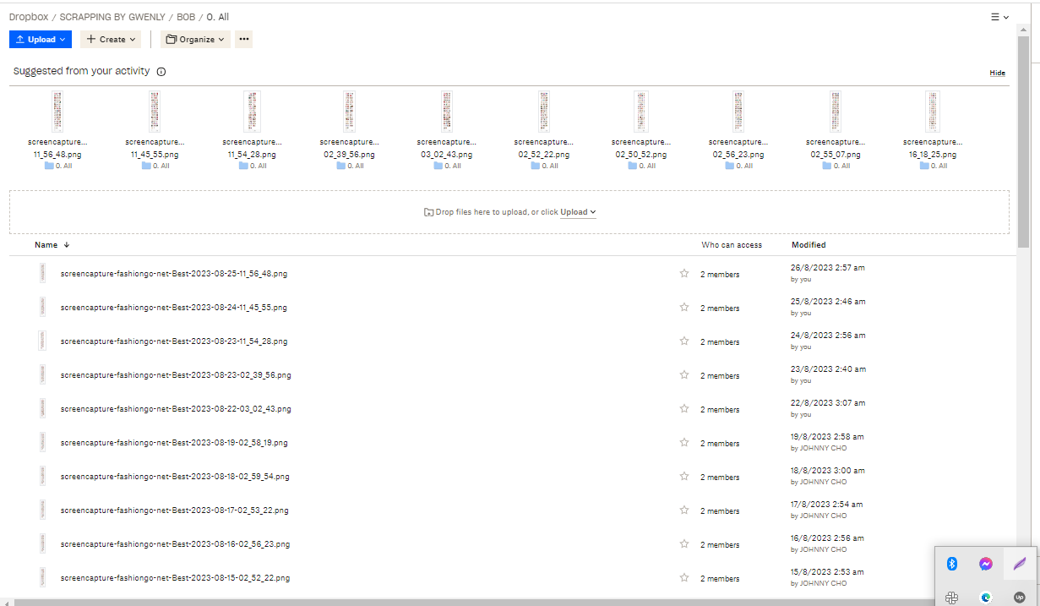Click file icon of 2023-08-24-11_45_55.png row
Image resolution: width=1040 pixels, height=606 pixels.
(42, 307)
